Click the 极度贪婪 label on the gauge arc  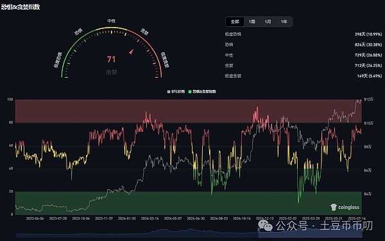[x=165, y=60]
